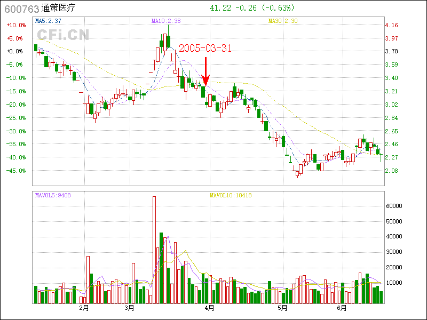Click the 4.16 price axis label
The image size is (427, 320).
[x=391, y=25]
